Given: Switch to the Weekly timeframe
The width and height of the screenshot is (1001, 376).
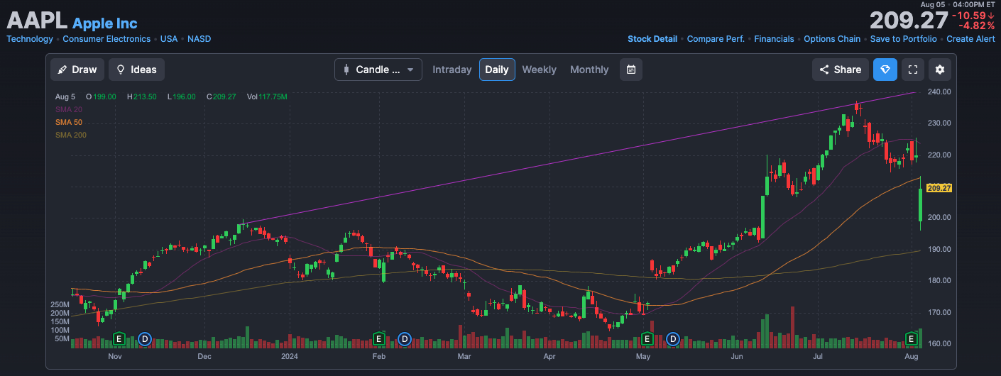Looking at the screenshot, I should coord(540,70).
